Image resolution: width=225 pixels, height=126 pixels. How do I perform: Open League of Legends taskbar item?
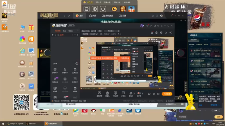tap(15, 123)
